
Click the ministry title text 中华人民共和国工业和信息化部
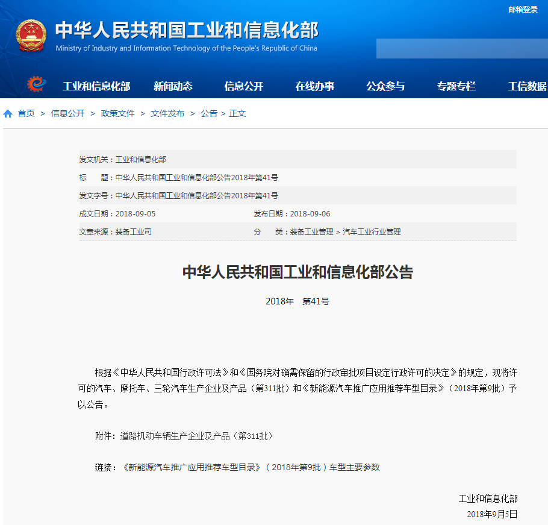point(187,30)
